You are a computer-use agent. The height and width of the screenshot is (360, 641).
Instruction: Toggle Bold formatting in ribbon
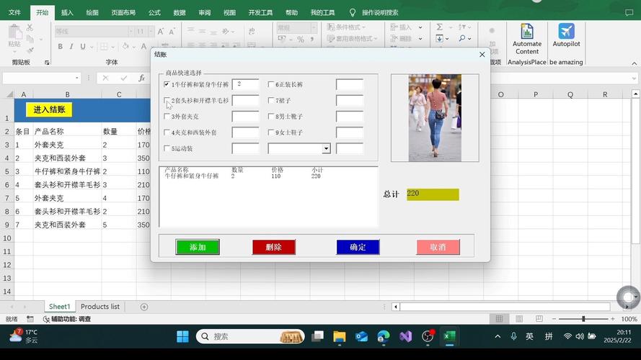click(60, 47)
